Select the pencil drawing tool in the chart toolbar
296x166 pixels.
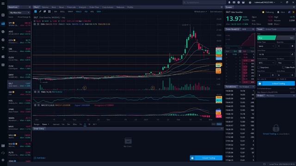(x=40, y=12)
